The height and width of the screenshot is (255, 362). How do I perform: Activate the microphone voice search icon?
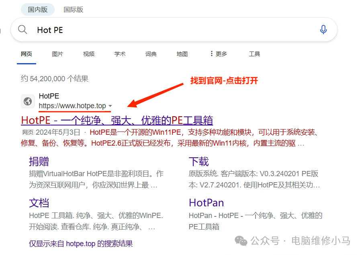point(323,30)
